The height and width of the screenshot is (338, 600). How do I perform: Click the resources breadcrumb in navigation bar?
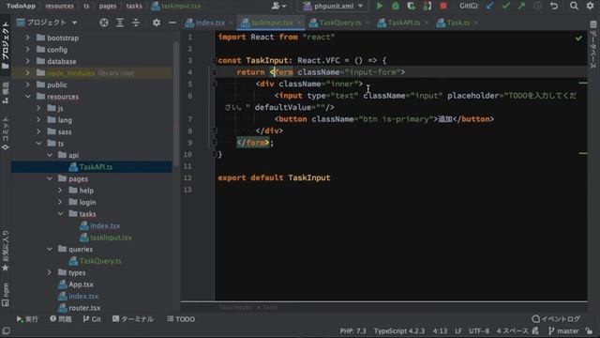(59, 6)
